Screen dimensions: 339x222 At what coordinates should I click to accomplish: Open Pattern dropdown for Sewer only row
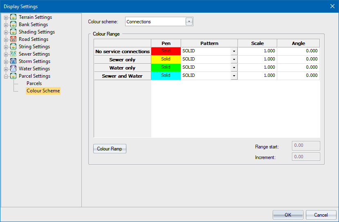coord(234,59)
